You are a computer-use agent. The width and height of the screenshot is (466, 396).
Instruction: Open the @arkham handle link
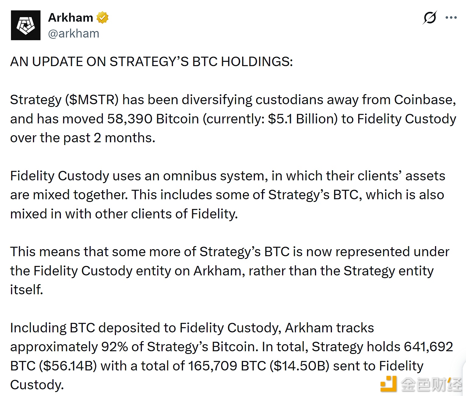point(73,34)
